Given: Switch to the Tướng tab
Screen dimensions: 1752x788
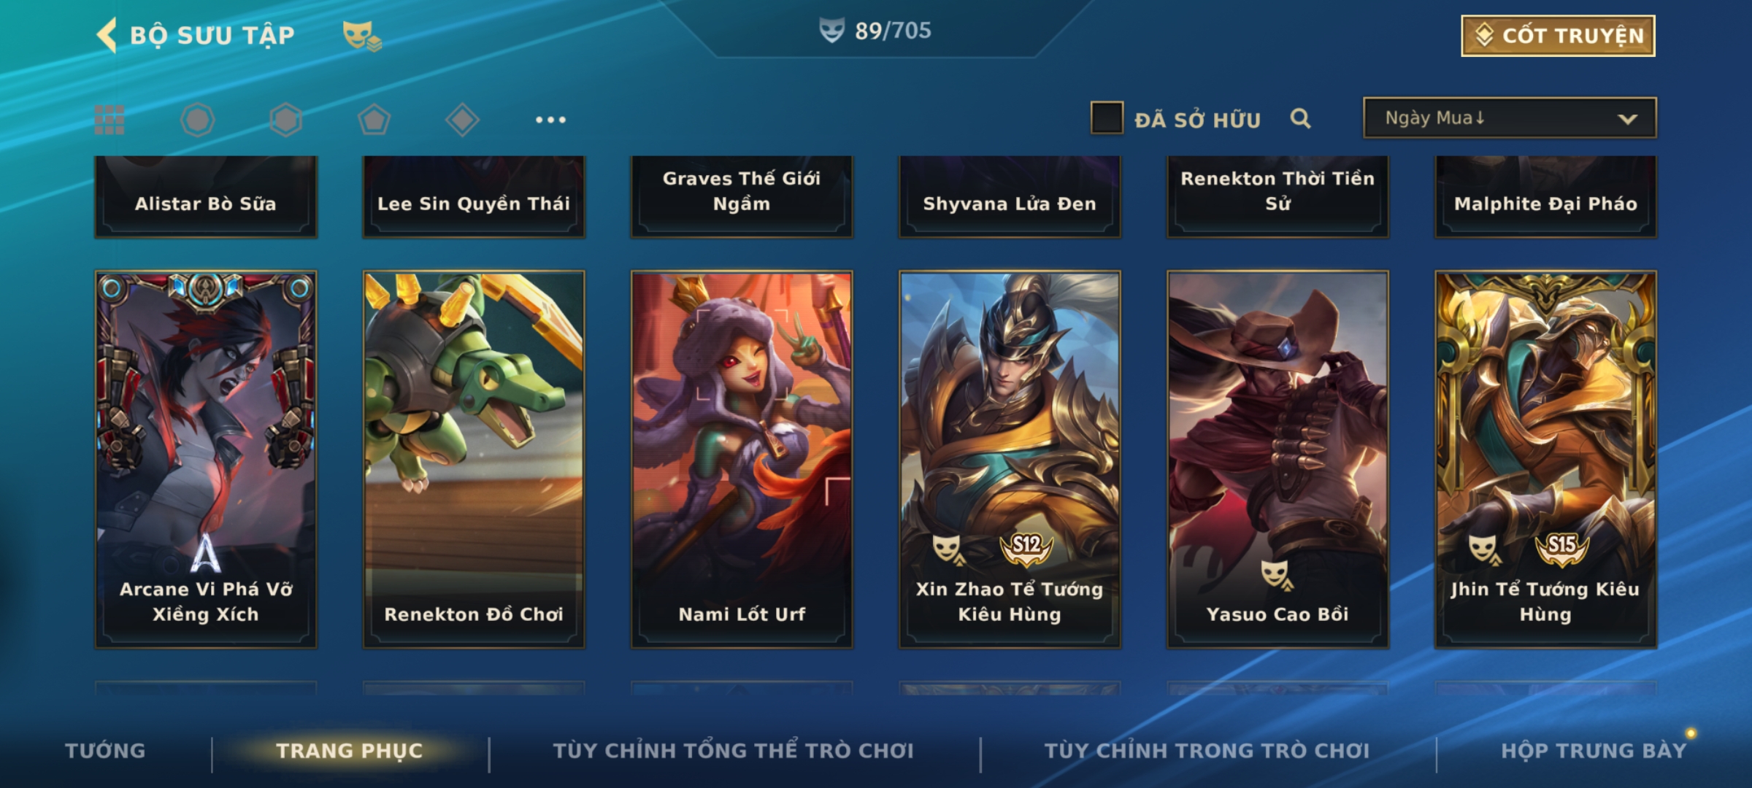Looking at the screenshot, I should click(105, 750).
